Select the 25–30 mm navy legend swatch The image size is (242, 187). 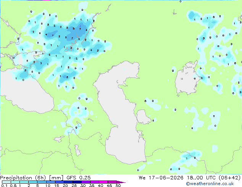[x=77, y=182]
